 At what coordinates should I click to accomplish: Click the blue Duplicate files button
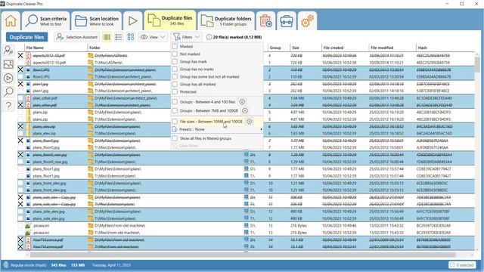[x=27, y=37]
